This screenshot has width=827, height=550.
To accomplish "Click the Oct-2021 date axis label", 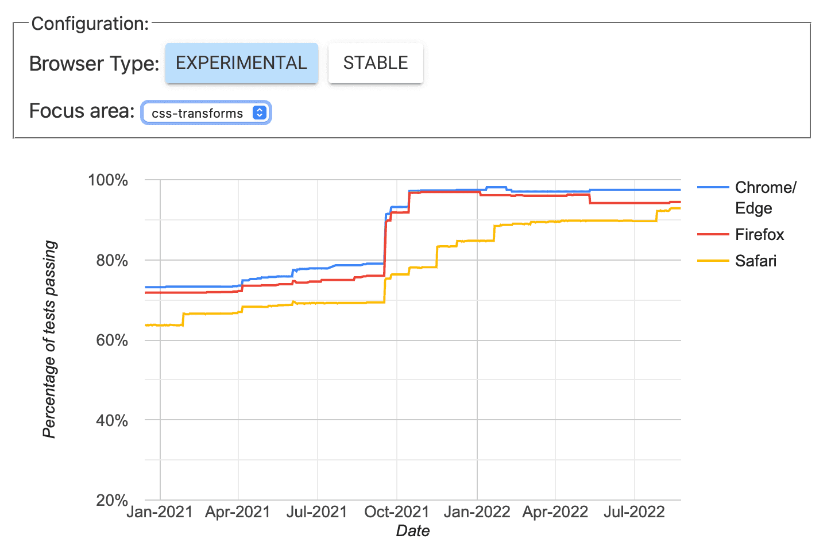I will point(397,512).
